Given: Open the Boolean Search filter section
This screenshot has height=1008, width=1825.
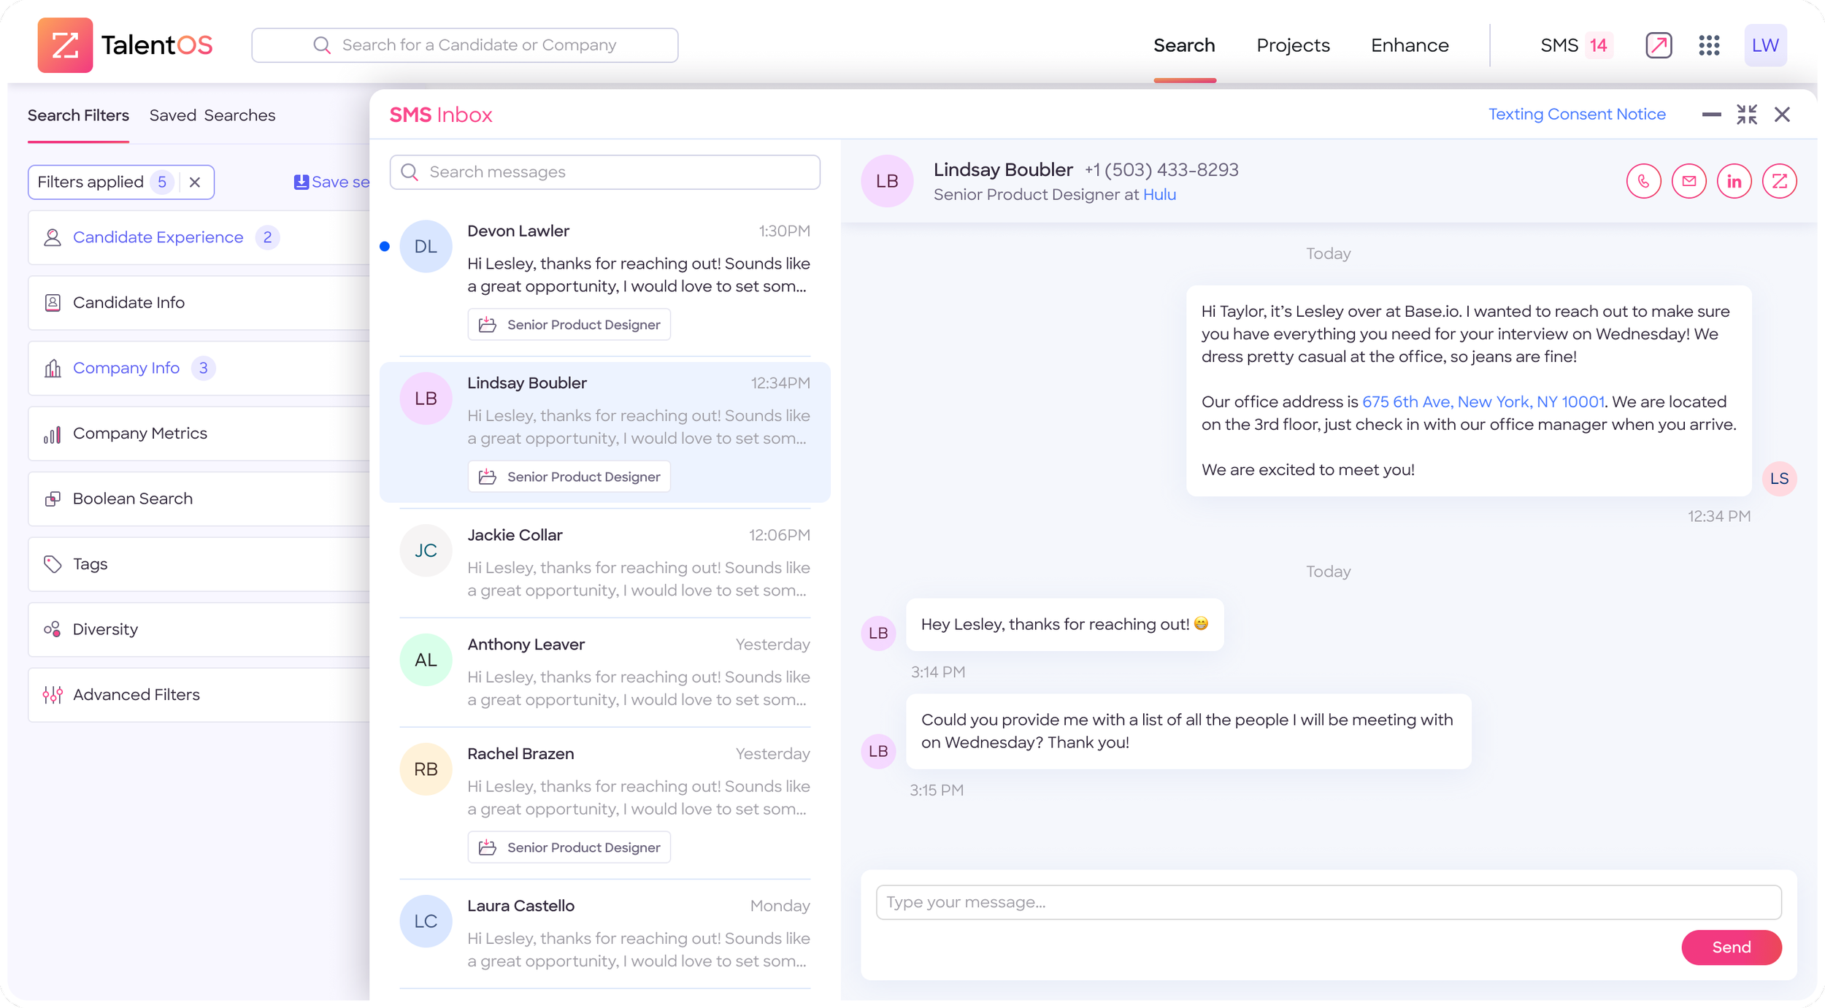Looking at the screenshot, I should click(x=132, y=499).
